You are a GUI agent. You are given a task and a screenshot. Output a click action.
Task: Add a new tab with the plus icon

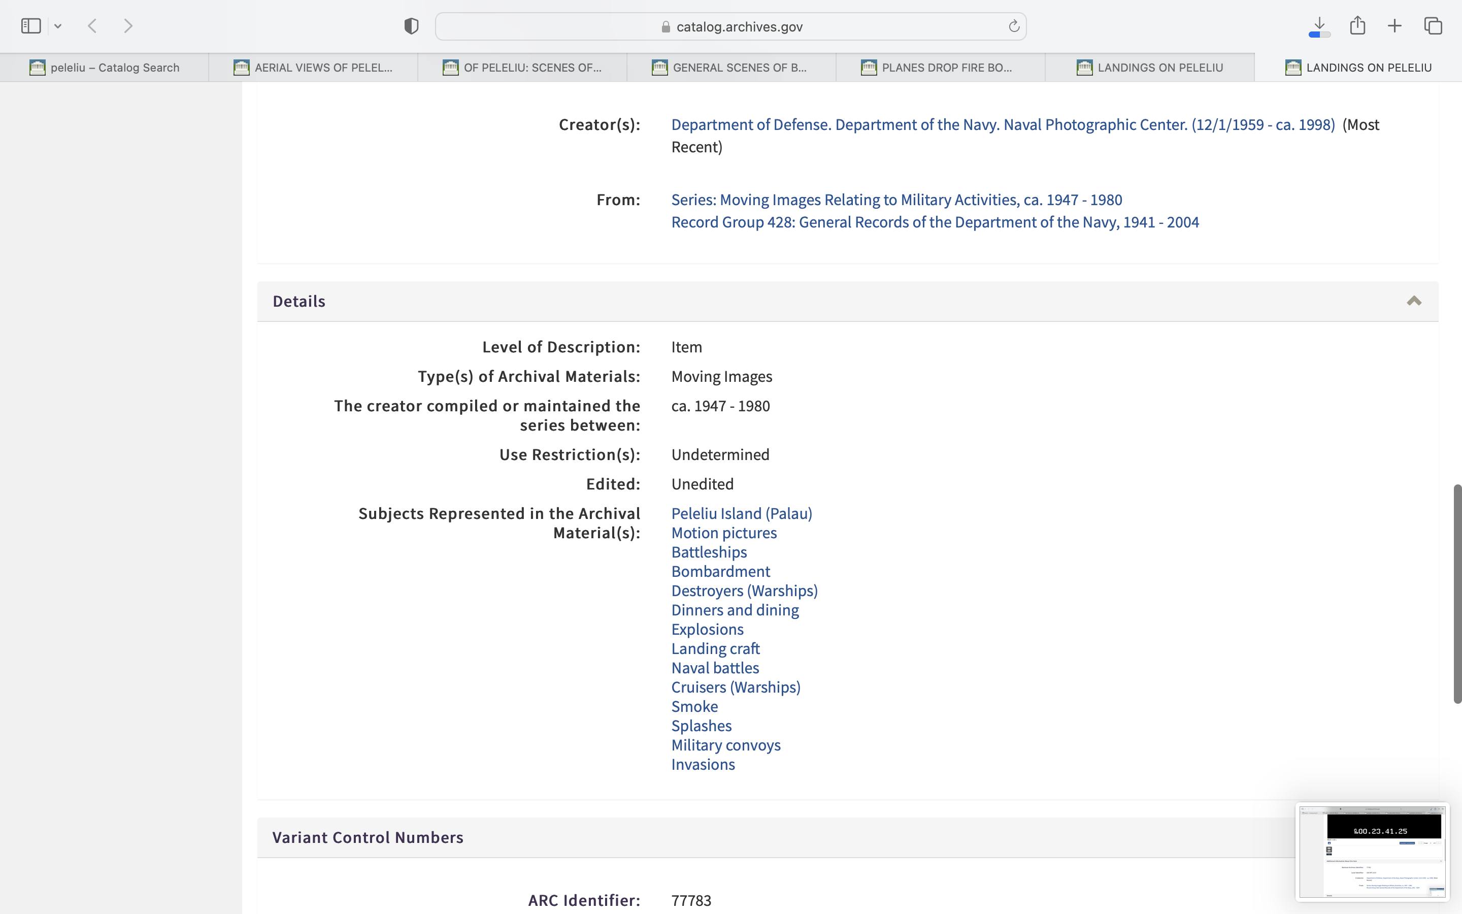[x=1395, y=26]
